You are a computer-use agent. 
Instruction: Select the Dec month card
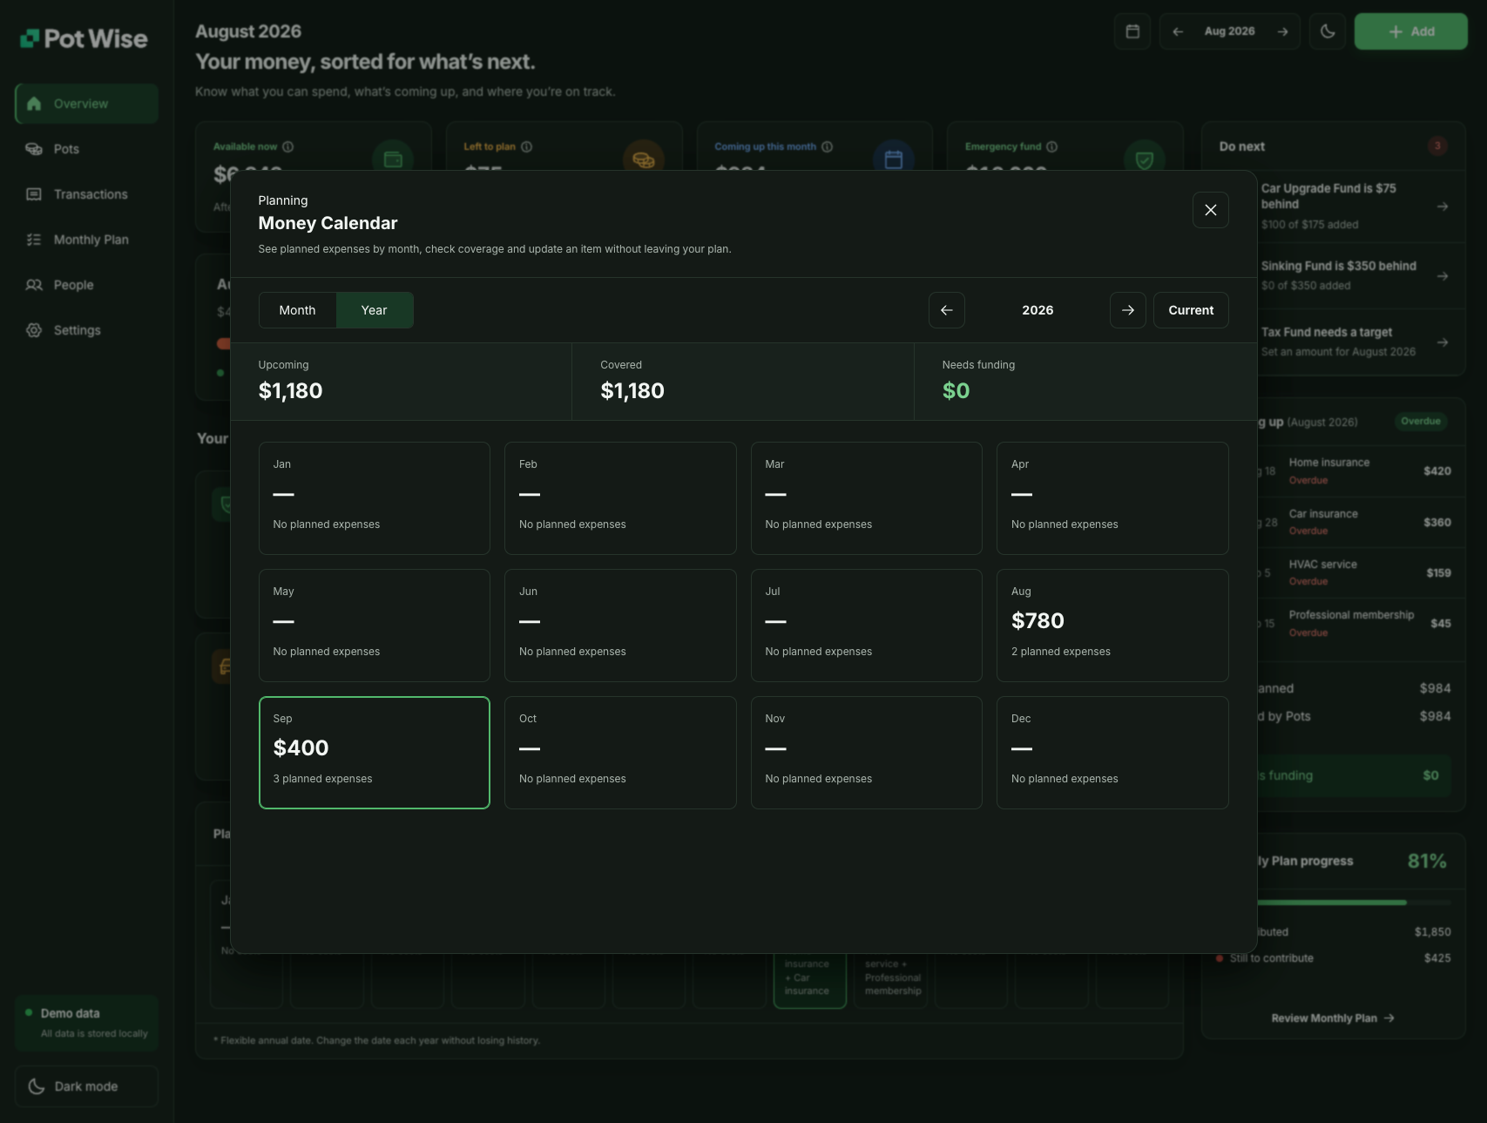(x=1112, y=753)
